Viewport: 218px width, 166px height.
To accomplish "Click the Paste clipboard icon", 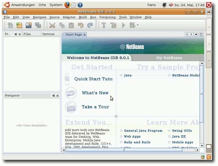I will click(x=71, y=25).
